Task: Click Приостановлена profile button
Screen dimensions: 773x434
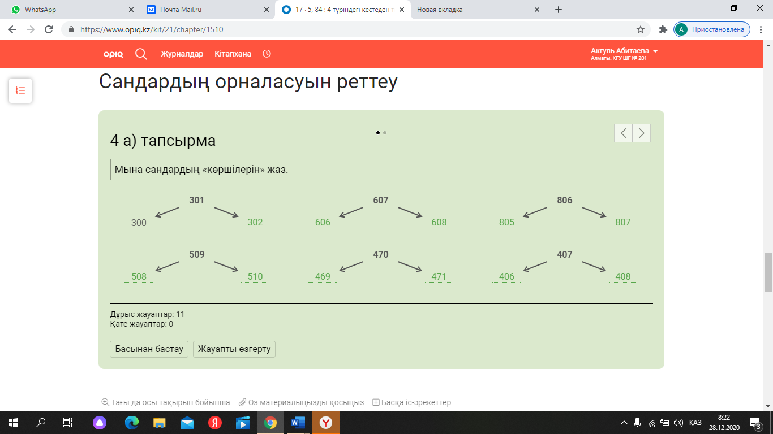Action: tap(712, 29)
